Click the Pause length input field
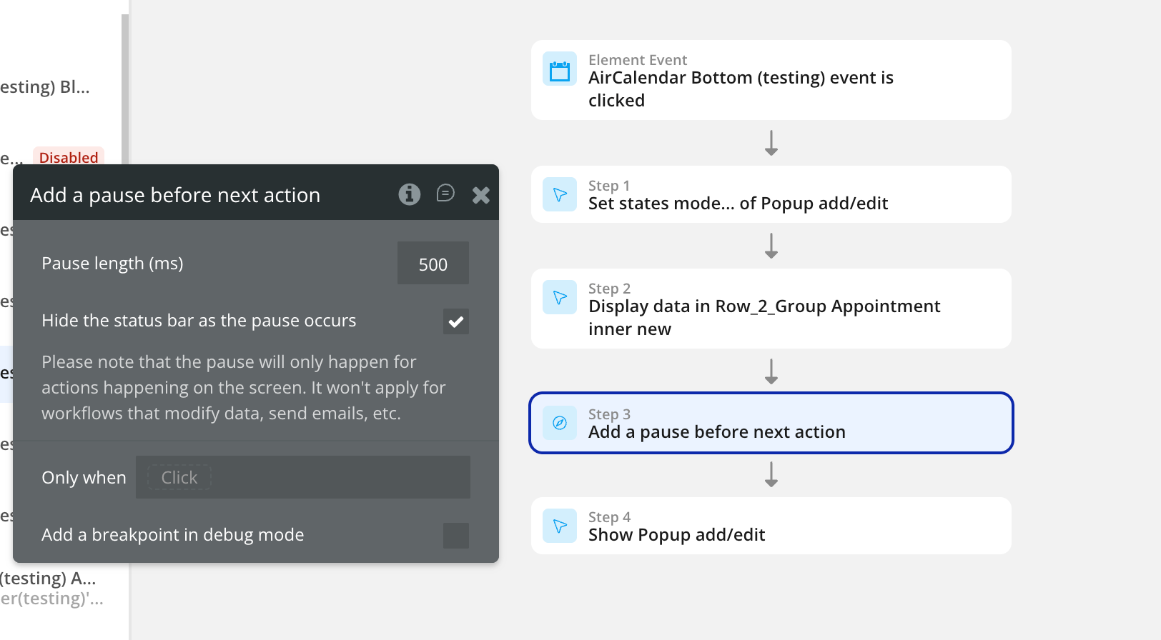Image resolution: width=1161 pixels, height=640 pixels. coord(433,264)
